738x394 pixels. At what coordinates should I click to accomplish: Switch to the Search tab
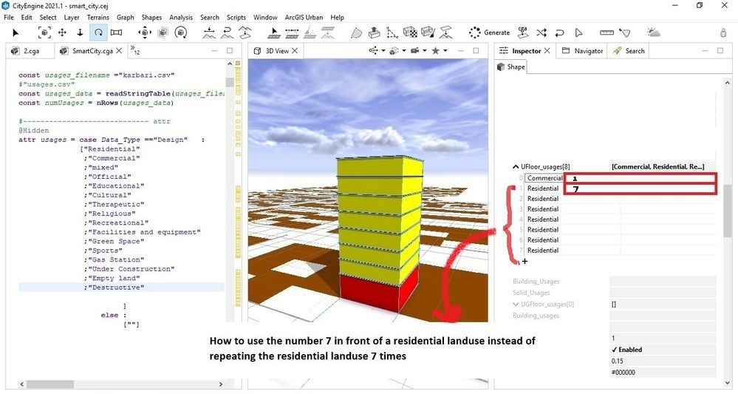click(629, 51)
